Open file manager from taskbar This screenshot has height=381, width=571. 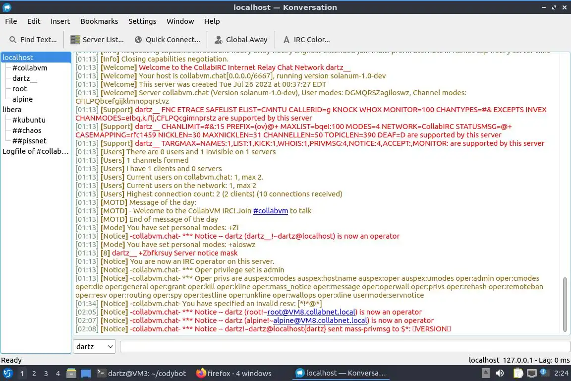(x=71, y=374)
